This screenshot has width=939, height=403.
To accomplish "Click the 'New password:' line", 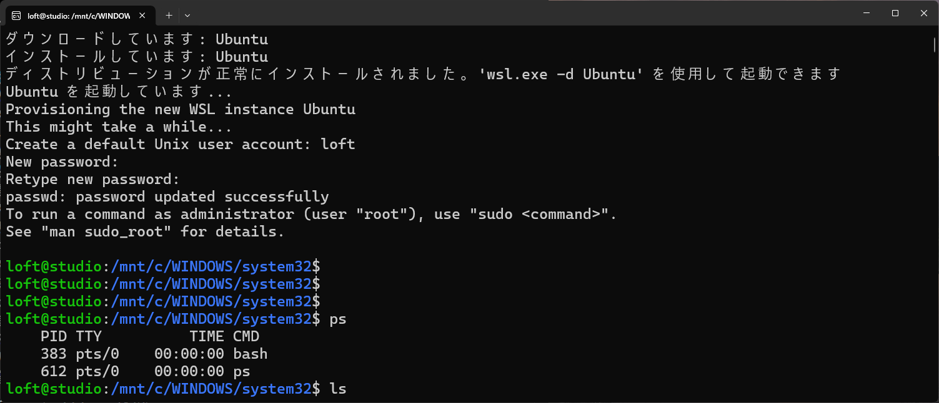I will pos(62,162).
